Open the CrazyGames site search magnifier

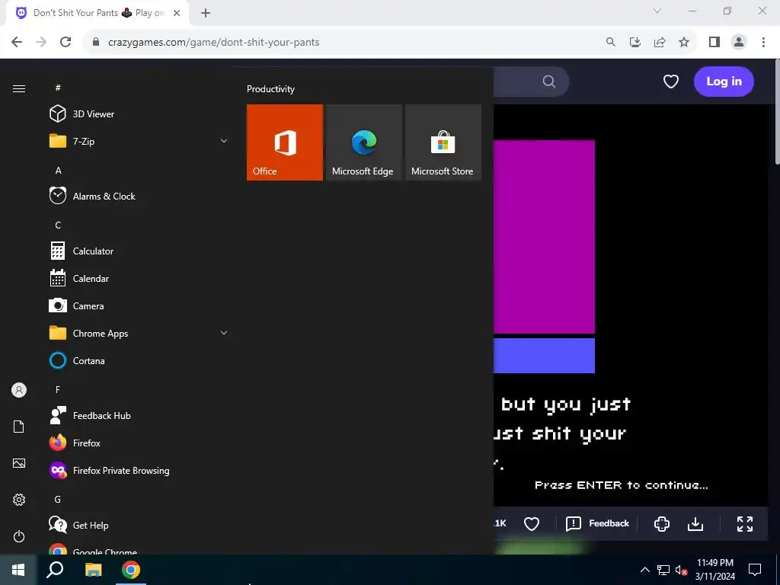pyautogui.click(x=548, y=81)
